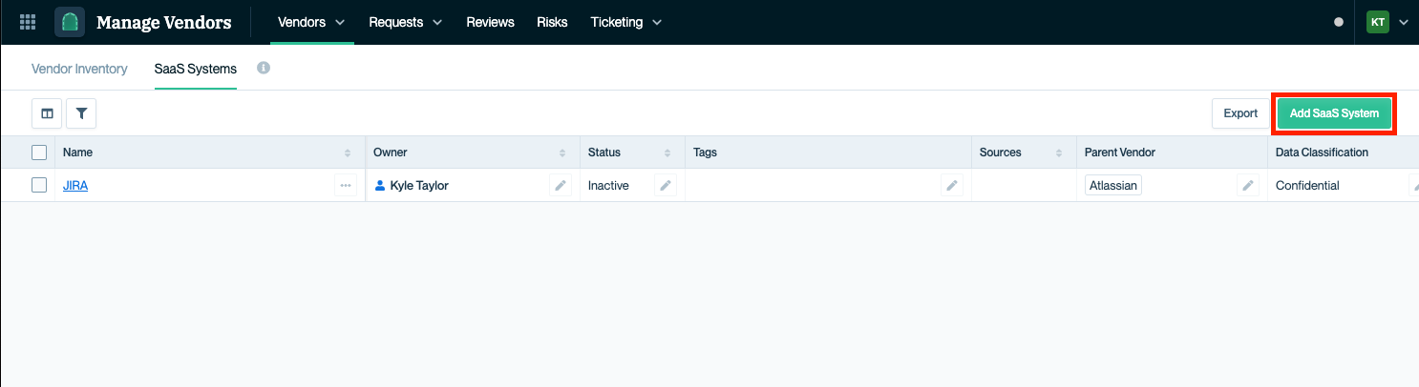Open the KT user account menu
Screen dimensions: 1419x387
point(1387,22)
